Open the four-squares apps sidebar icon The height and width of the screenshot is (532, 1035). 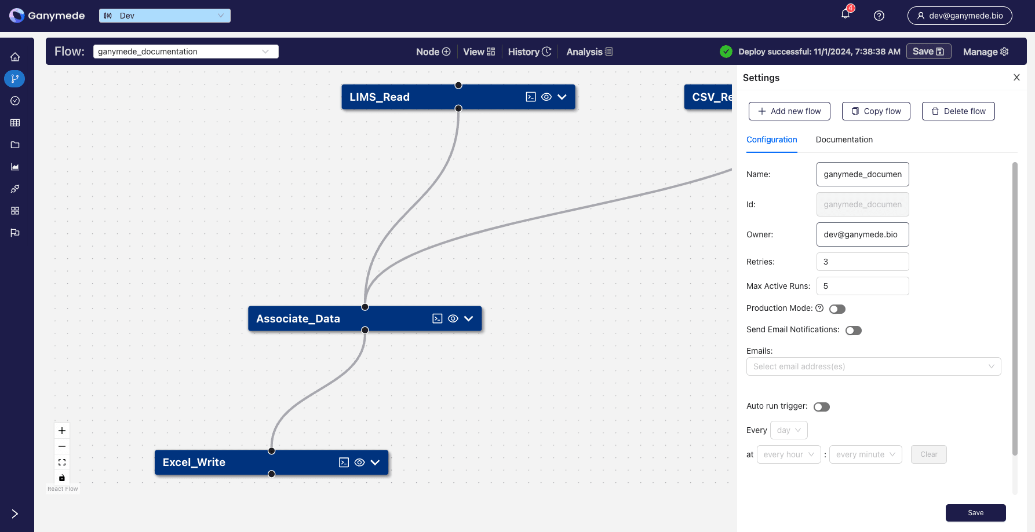[15, 211]
